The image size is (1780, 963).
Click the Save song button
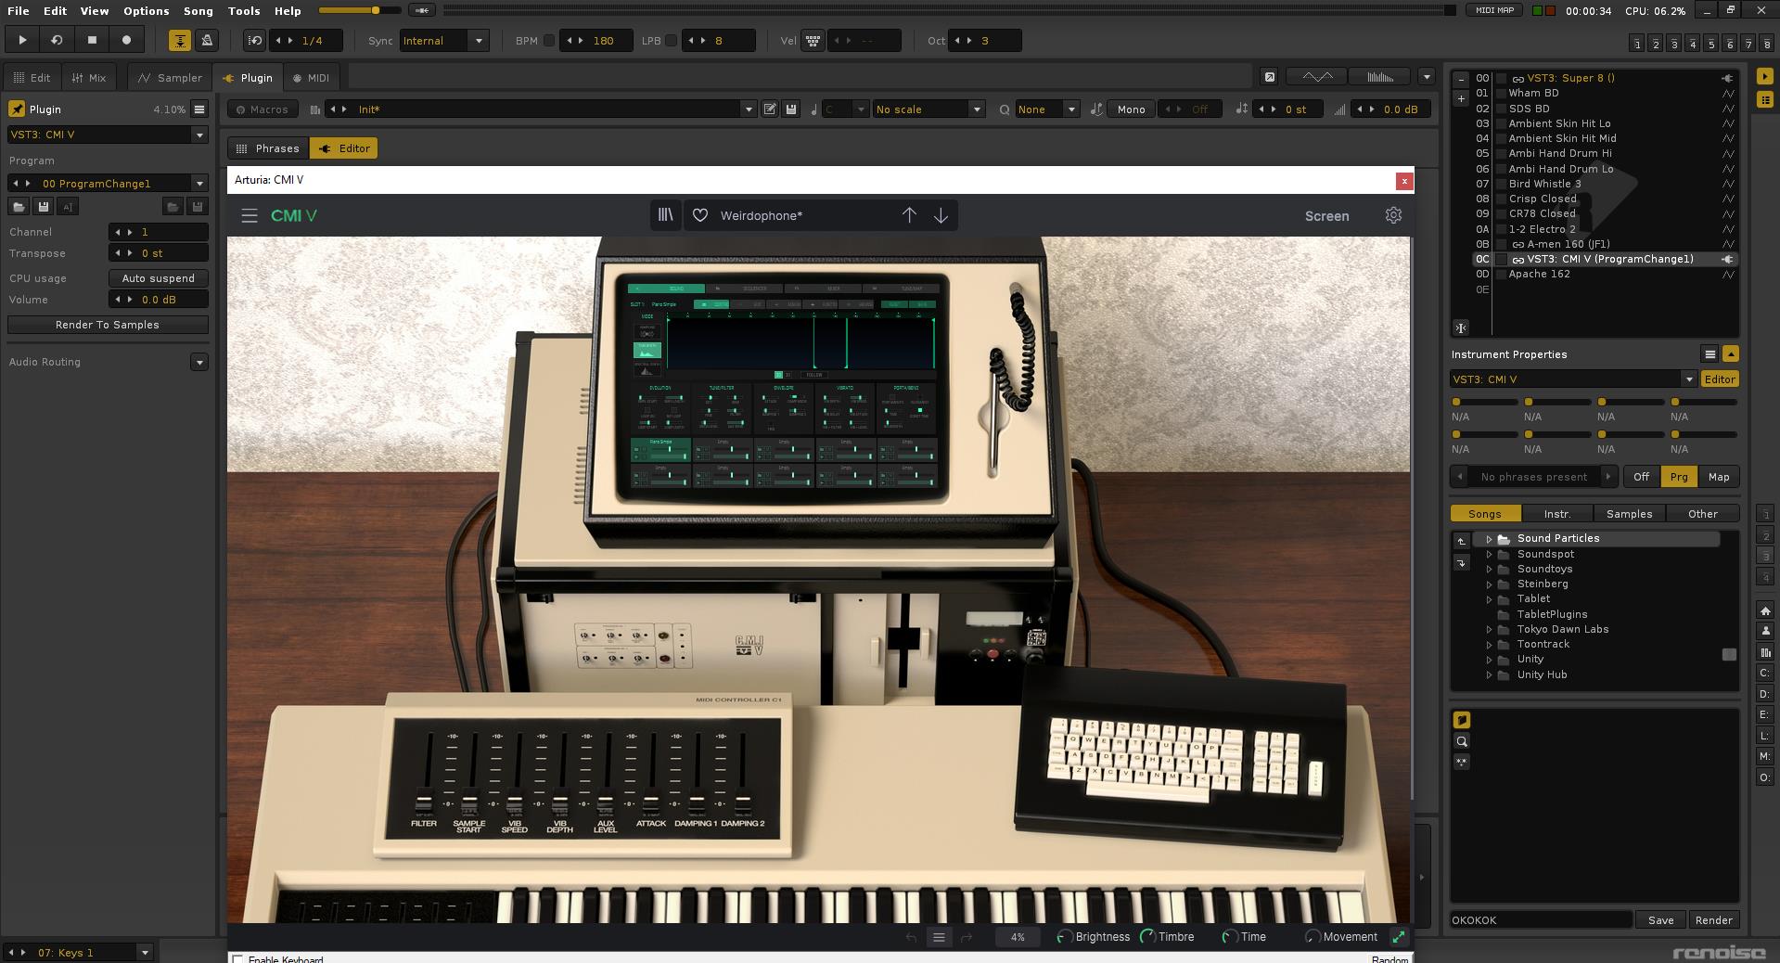coord(1660,920)
